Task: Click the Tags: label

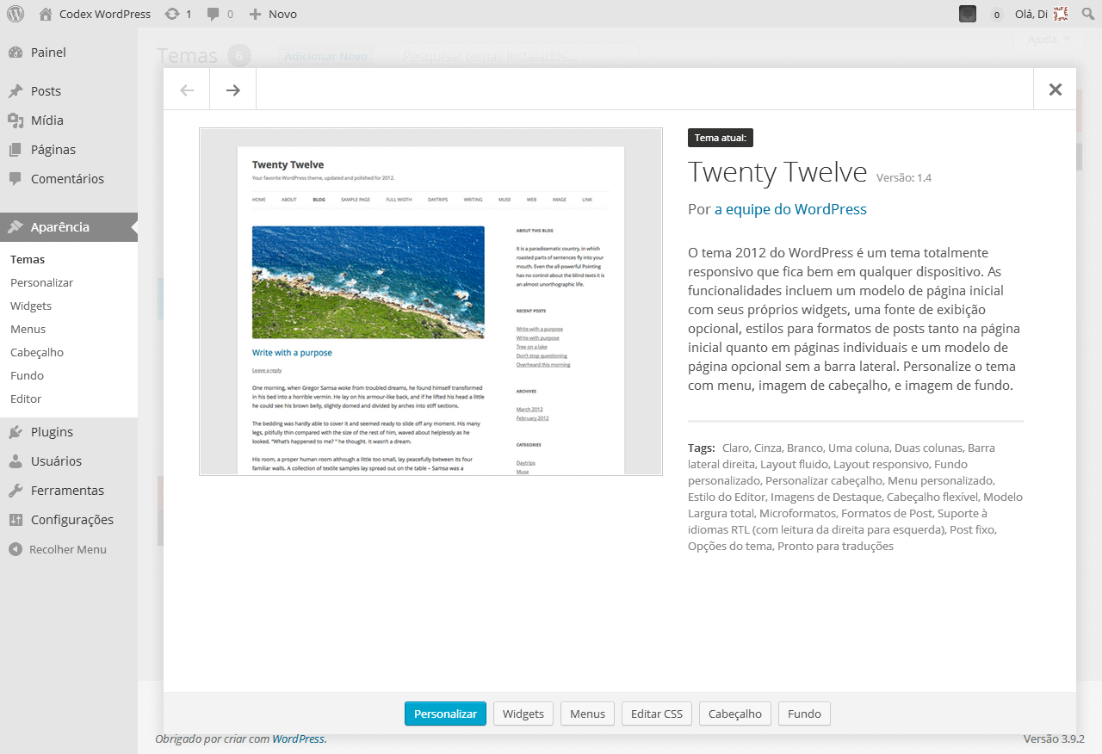Action: [702, 448]
